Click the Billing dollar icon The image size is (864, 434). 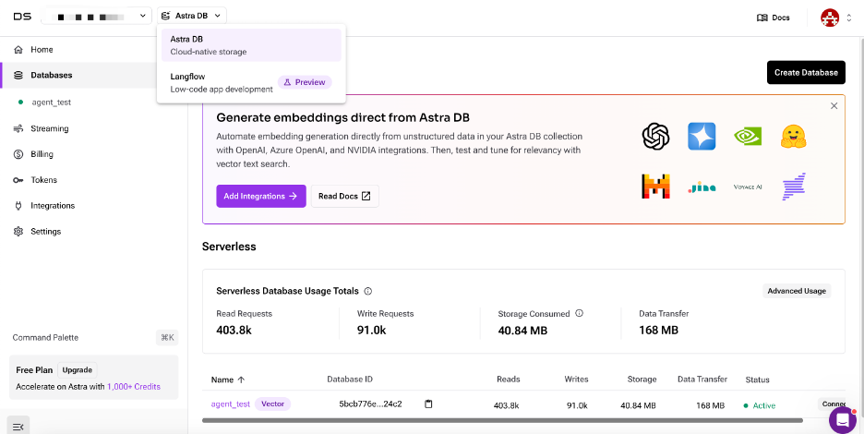point(18,154)
